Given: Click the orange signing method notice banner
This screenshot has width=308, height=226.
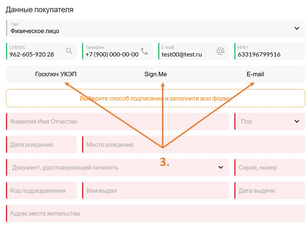Looking at the screenshot, I should (156, 98).
